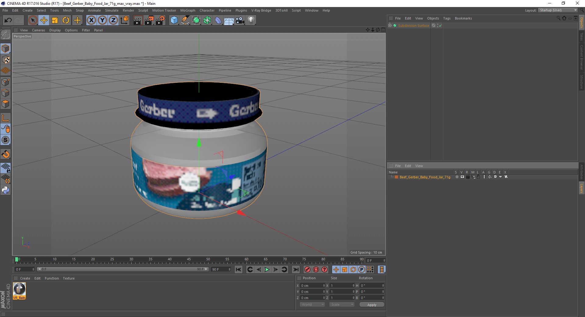Toggle layer Solo dot for Beef_Gerber layer
The image size is (585, 317).
click(457, 177)
